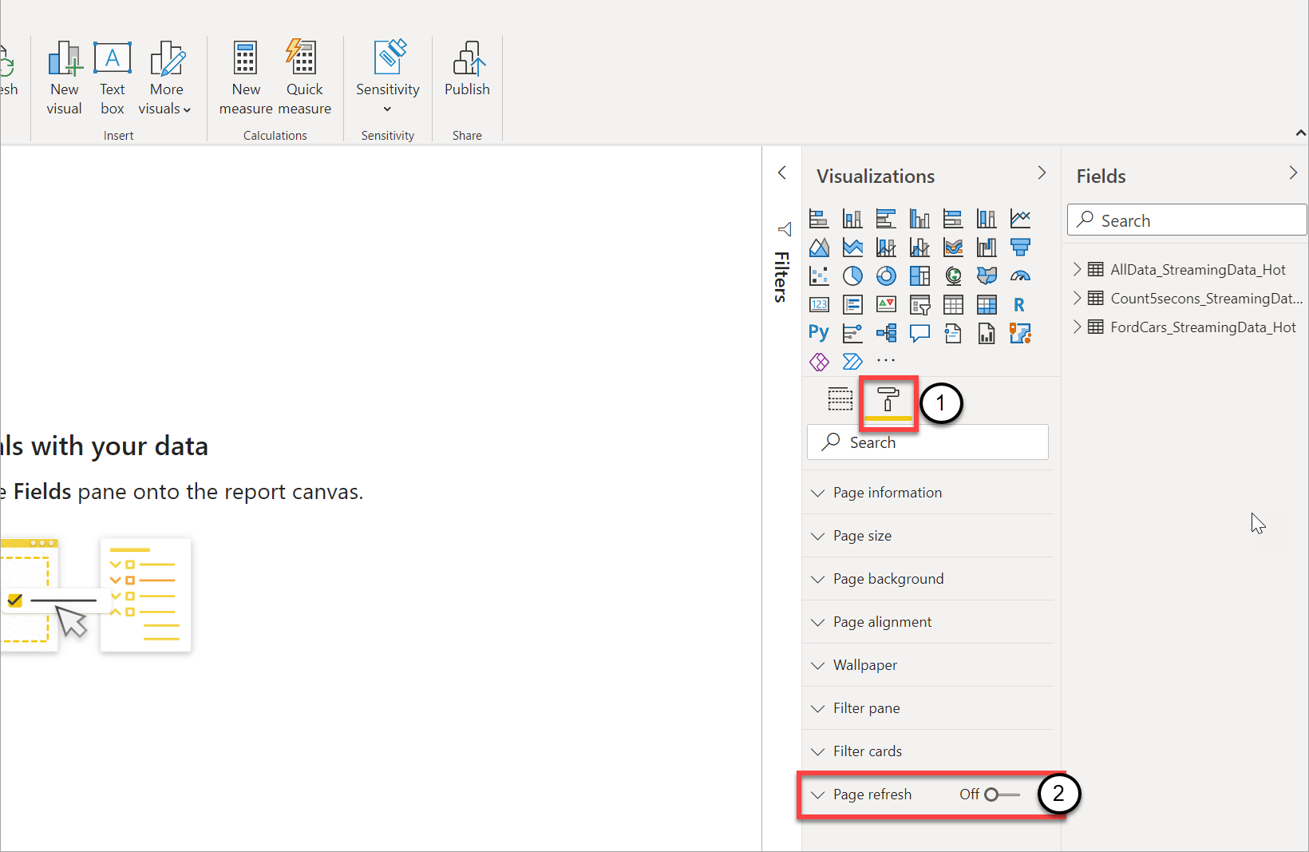Expand the Page background section

pos(888,578)
